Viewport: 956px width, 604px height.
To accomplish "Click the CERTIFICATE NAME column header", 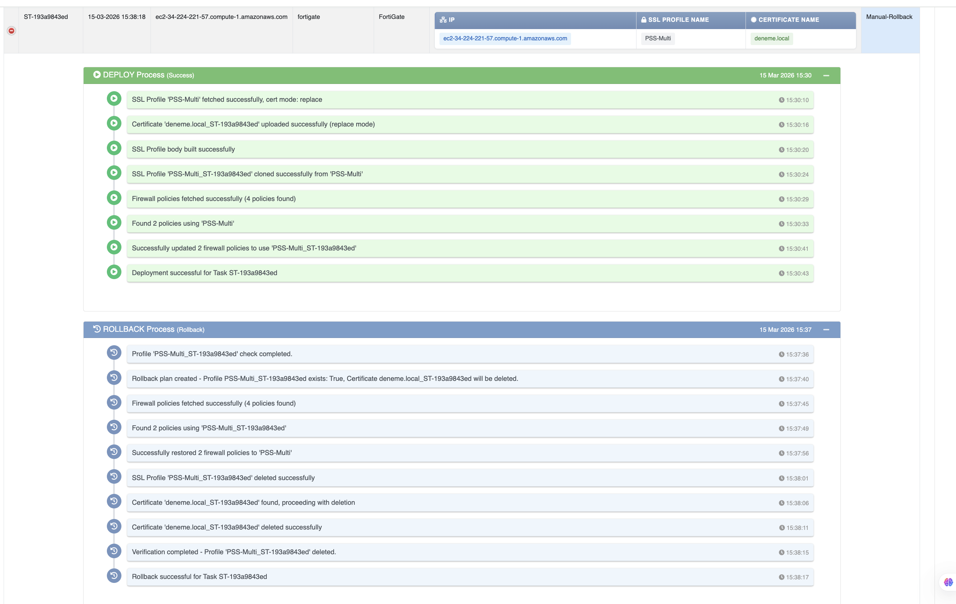I will [x=801, y=20].
